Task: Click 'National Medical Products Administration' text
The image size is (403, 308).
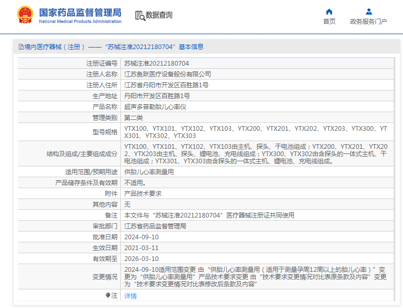Action: click(x=80, y=21)
